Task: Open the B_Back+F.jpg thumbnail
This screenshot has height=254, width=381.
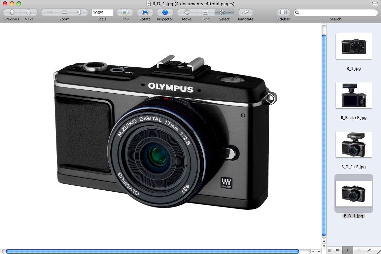Action: click(x=354, y=95)
